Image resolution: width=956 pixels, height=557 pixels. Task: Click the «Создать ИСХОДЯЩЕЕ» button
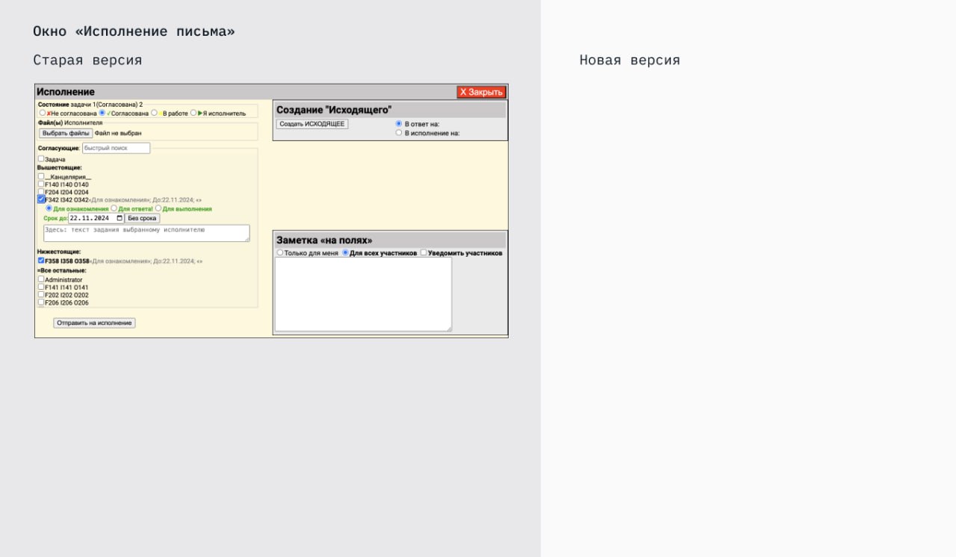312,124
